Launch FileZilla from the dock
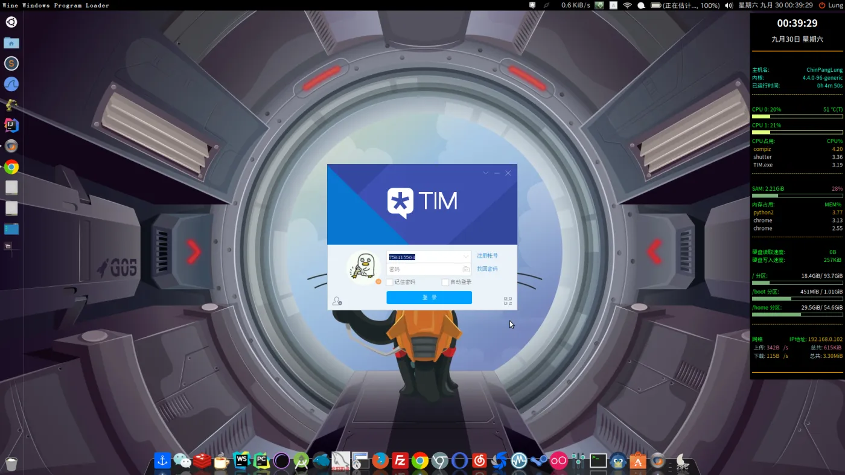The width and height of the screenshot is (845, 475). [x=400, y=461]
